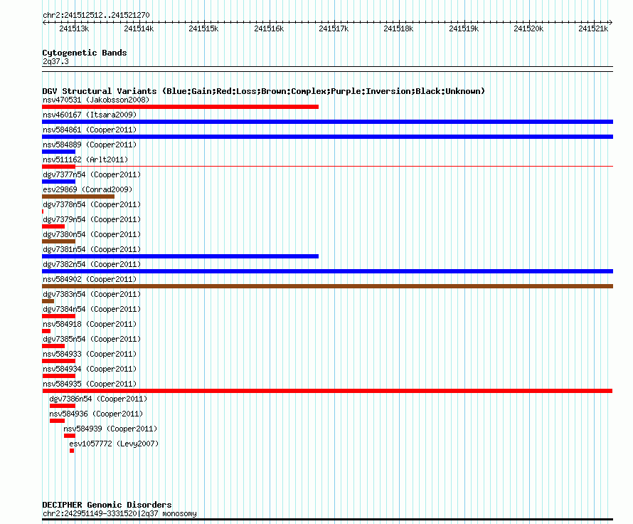The image size is (633, 524).
Task: Select dgv7382n54 (Cooper2011) label
Action: [x=92, y=264]
